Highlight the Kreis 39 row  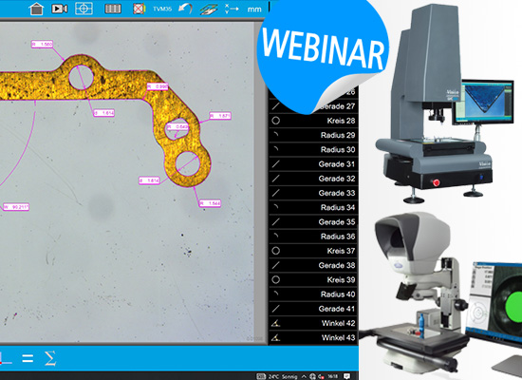click(x=313, y=279)
